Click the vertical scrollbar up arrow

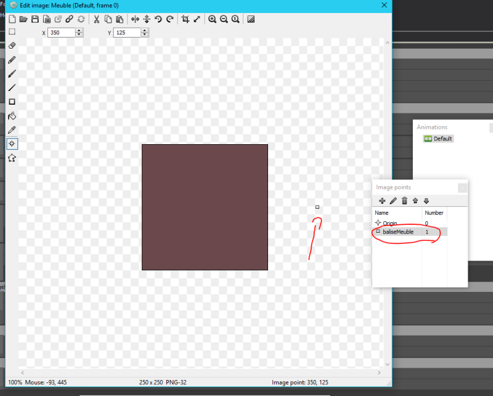388,42
